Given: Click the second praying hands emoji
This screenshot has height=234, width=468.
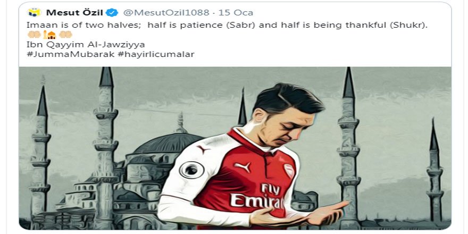Looking at the screenshot, I should [65, 35].
